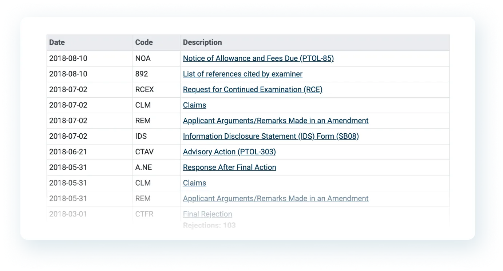Select the A.NE code cell
The image size is (503, 271).
[143, 167]
